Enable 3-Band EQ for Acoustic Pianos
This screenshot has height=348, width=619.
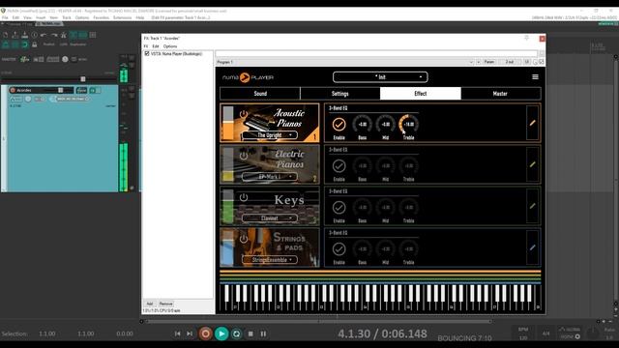pos(339,125)
